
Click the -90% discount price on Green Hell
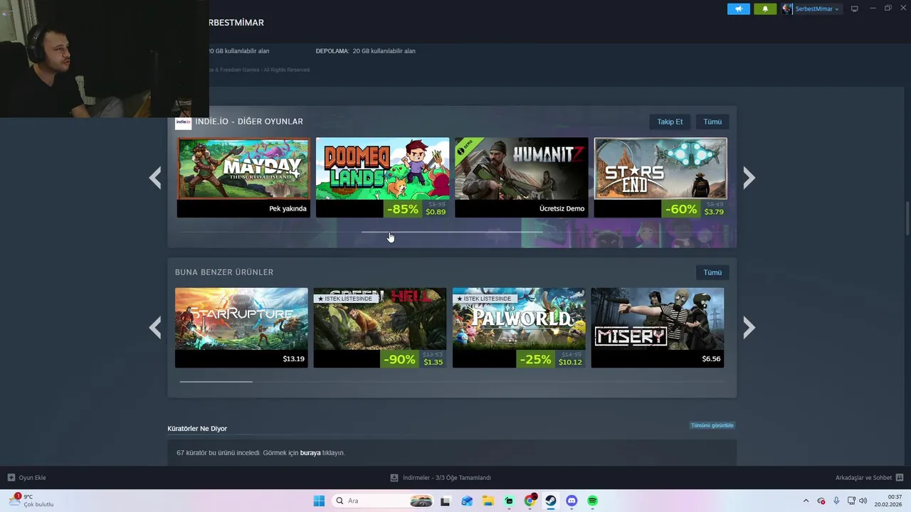click(x=414, y=359)
